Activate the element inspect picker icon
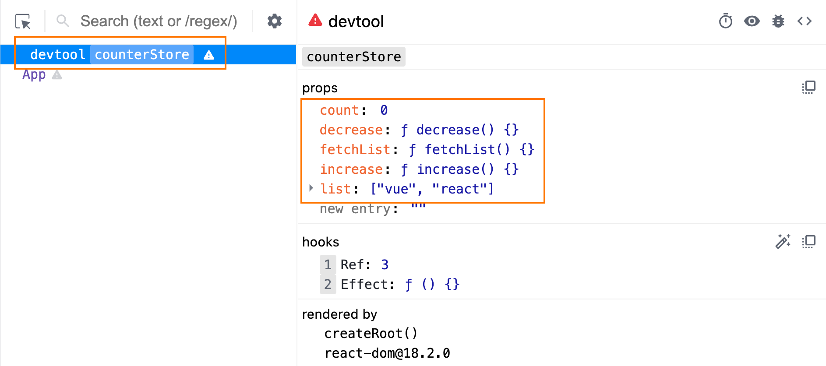 23,21
